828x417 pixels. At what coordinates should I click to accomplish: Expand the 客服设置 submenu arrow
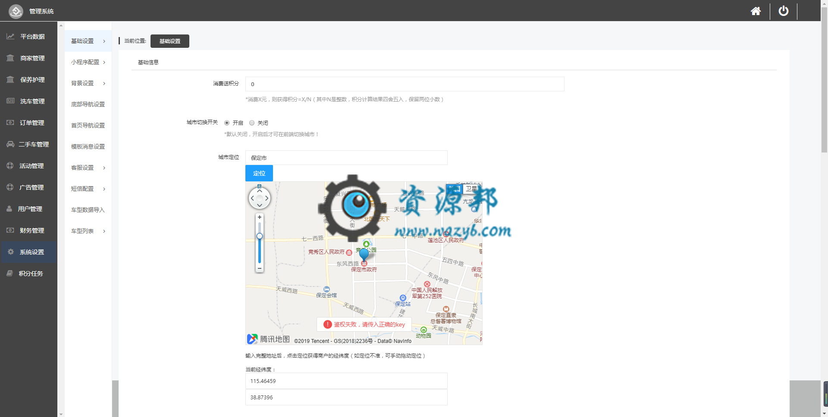coord(104,168)
